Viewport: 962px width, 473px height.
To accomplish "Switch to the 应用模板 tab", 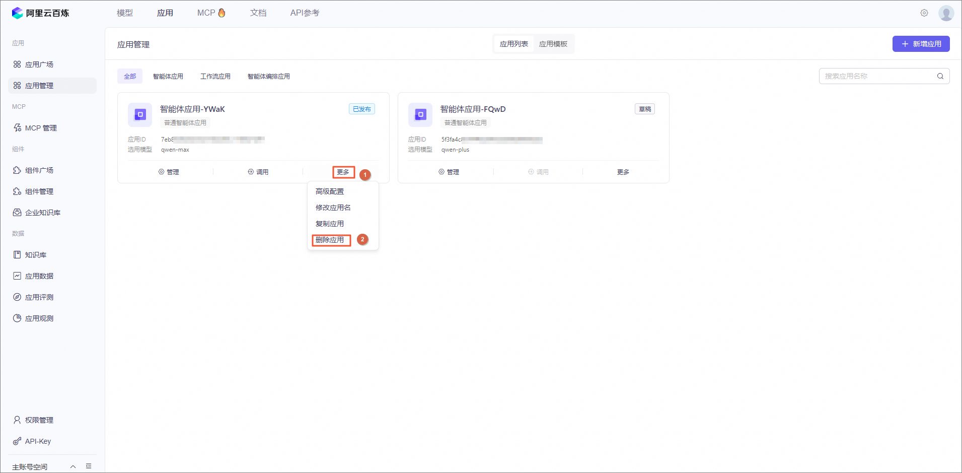I will [553, 44].
